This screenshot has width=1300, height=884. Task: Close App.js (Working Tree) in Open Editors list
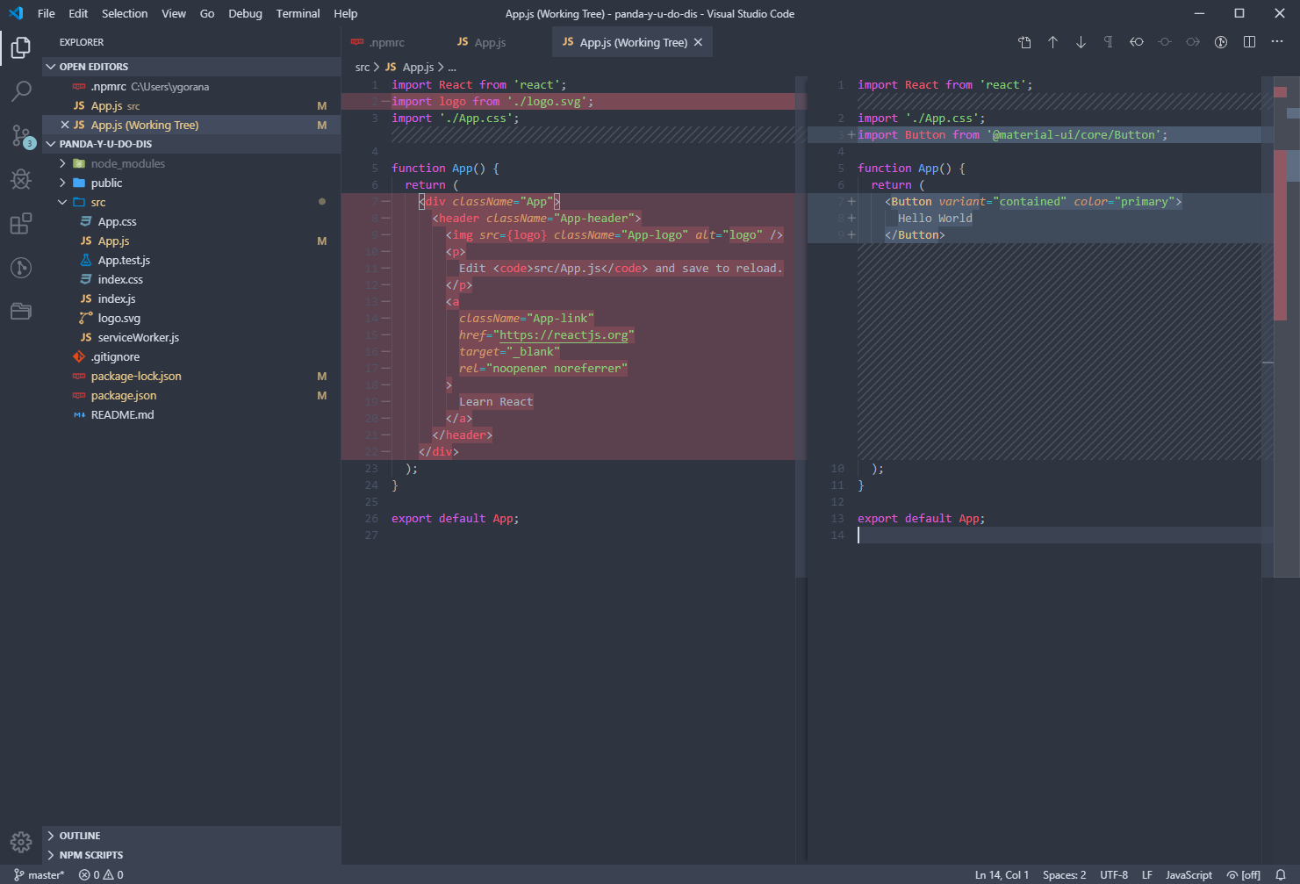[65, 125]
